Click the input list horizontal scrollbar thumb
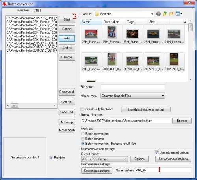 click(x=14, y=105)
